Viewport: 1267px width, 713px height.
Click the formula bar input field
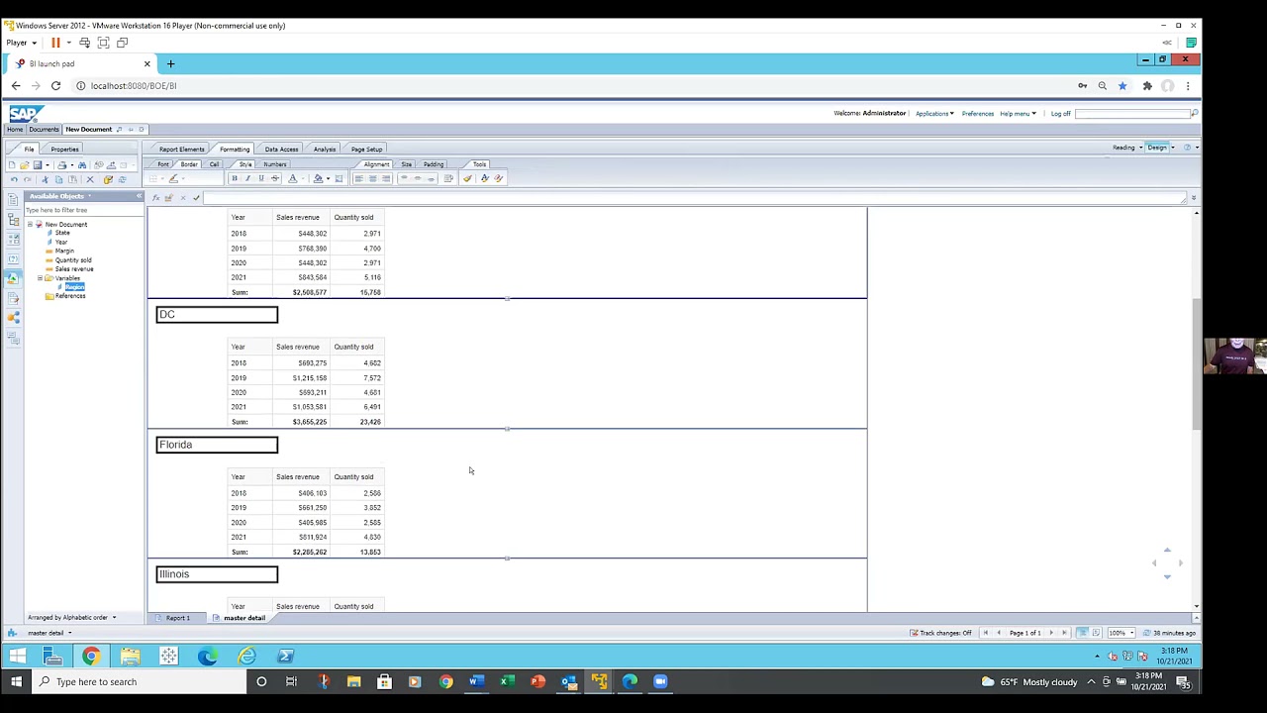pos(693,197)
